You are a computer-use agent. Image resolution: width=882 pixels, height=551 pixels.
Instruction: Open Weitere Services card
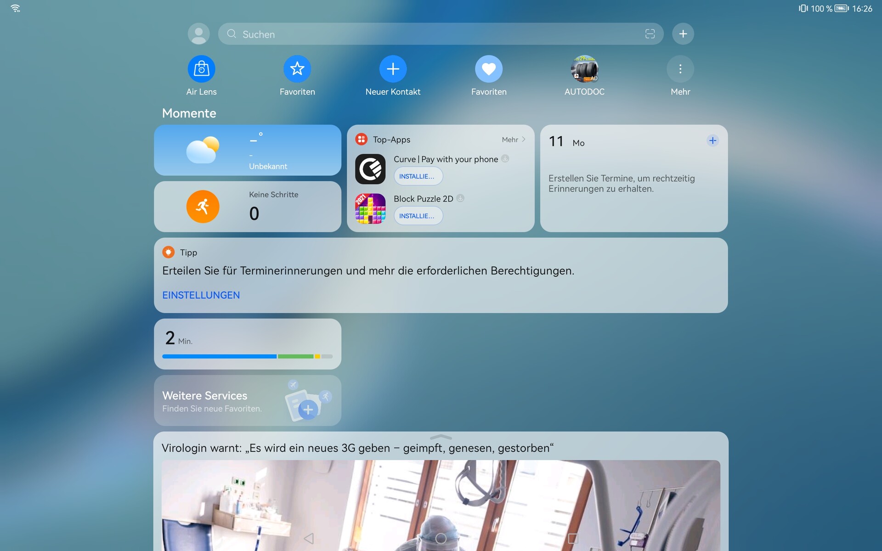coord(247,400)
